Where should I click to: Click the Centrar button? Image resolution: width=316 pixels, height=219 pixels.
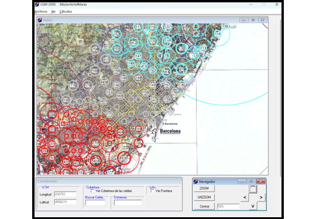204,206
